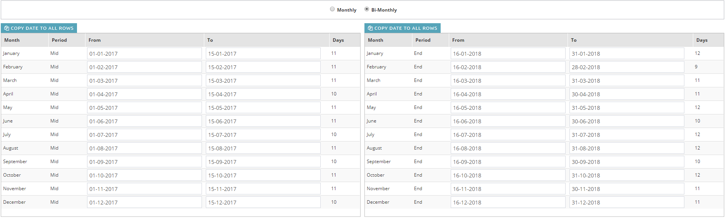Click copy icon in left table's button
725x218 pixels.
[7, 28]
